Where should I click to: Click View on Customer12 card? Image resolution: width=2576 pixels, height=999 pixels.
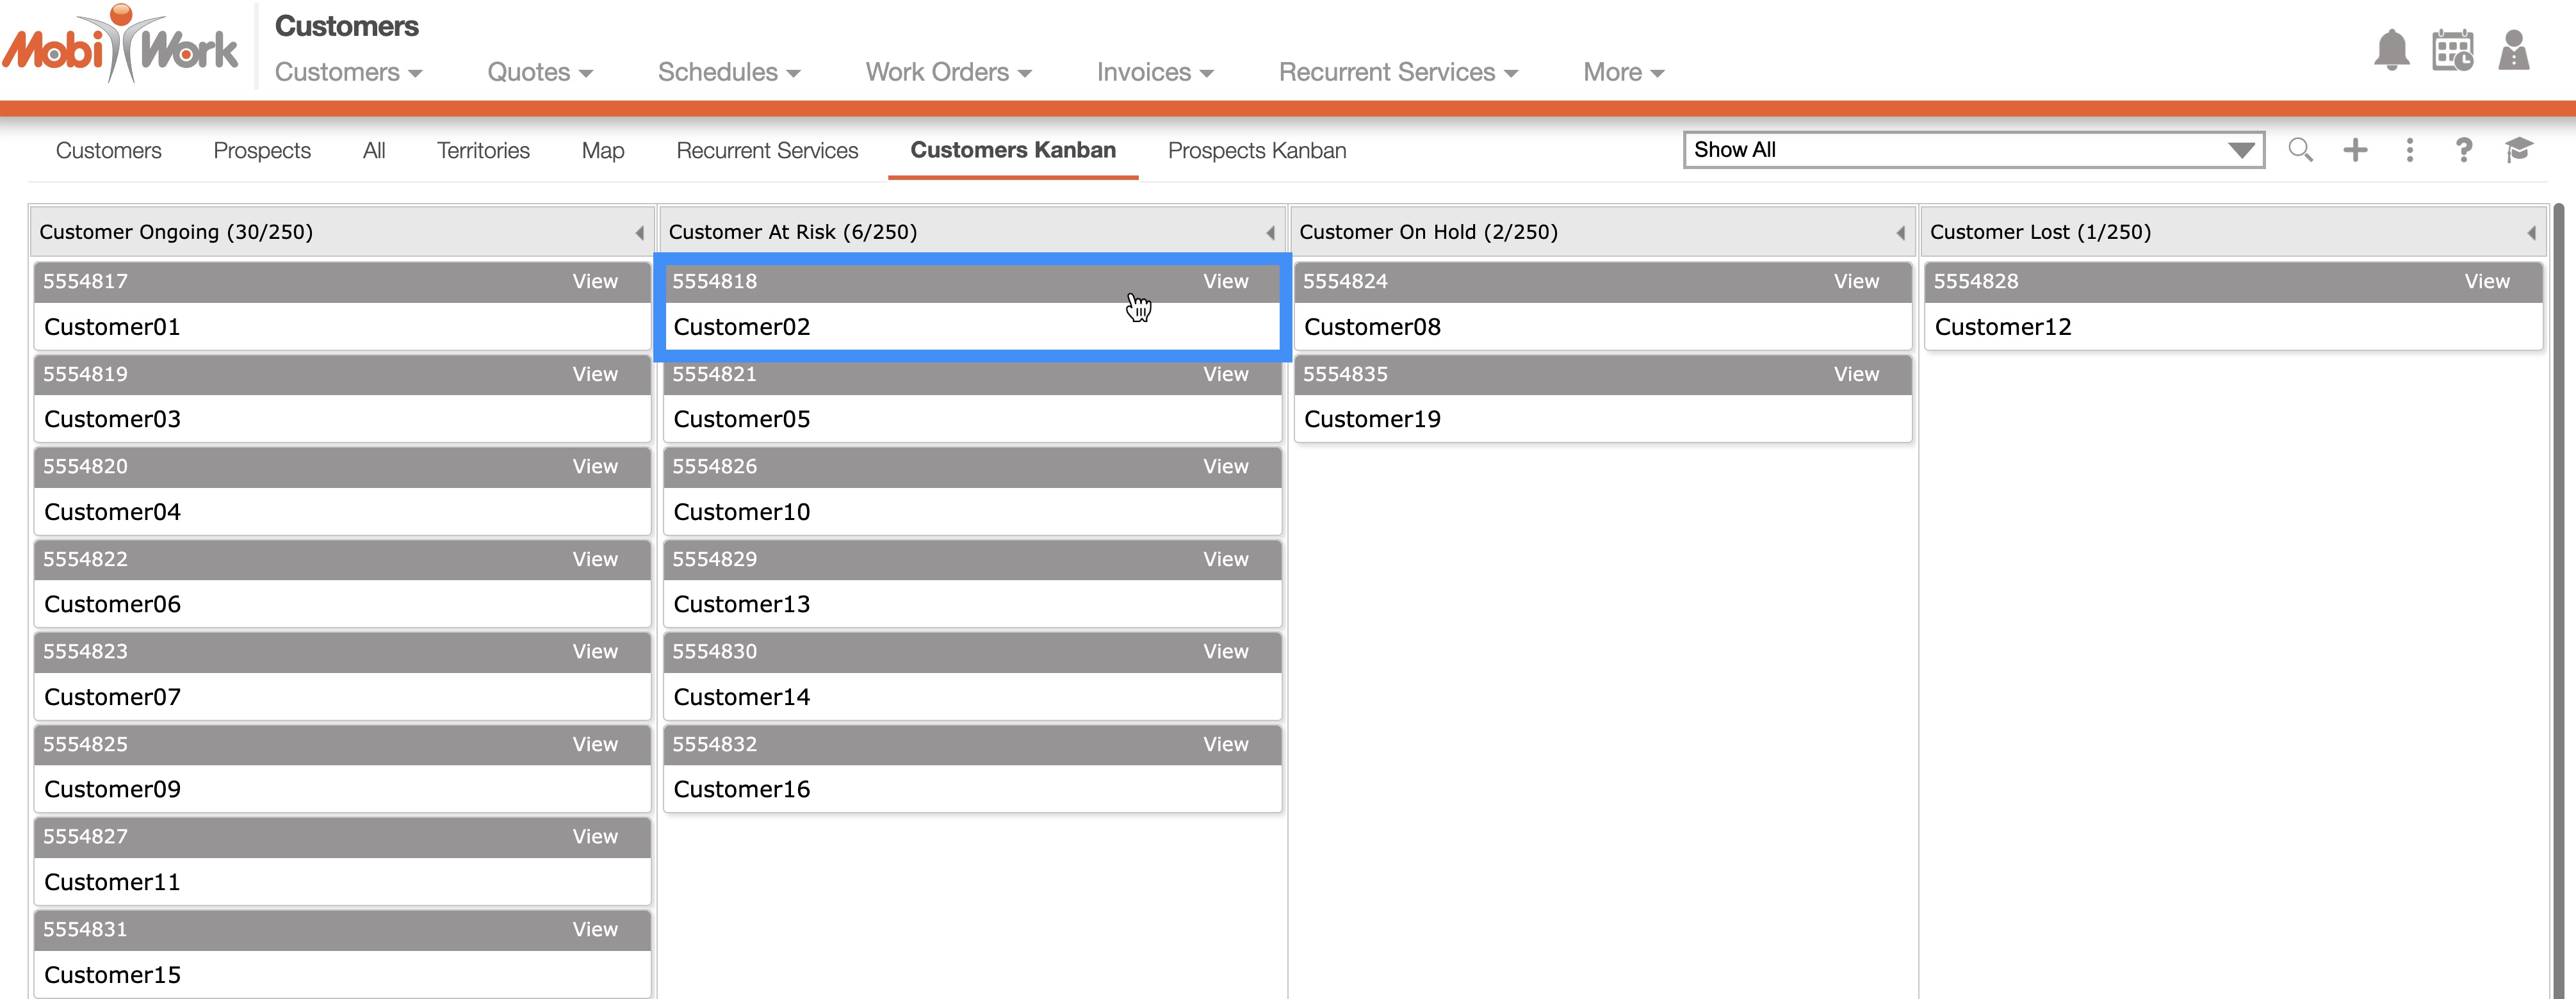(x=2486, y=281)
